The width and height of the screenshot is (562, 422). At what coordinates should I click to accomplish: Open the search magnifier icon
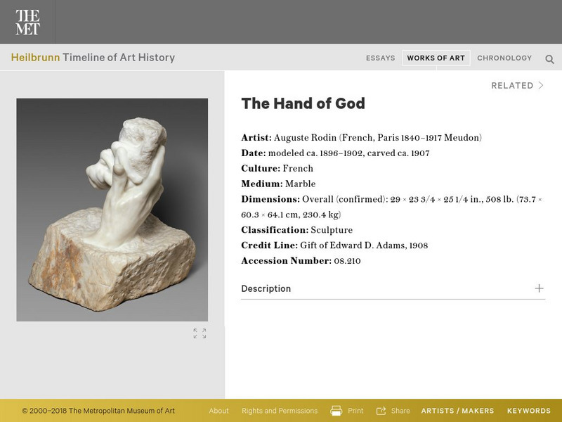coord(549,59)
